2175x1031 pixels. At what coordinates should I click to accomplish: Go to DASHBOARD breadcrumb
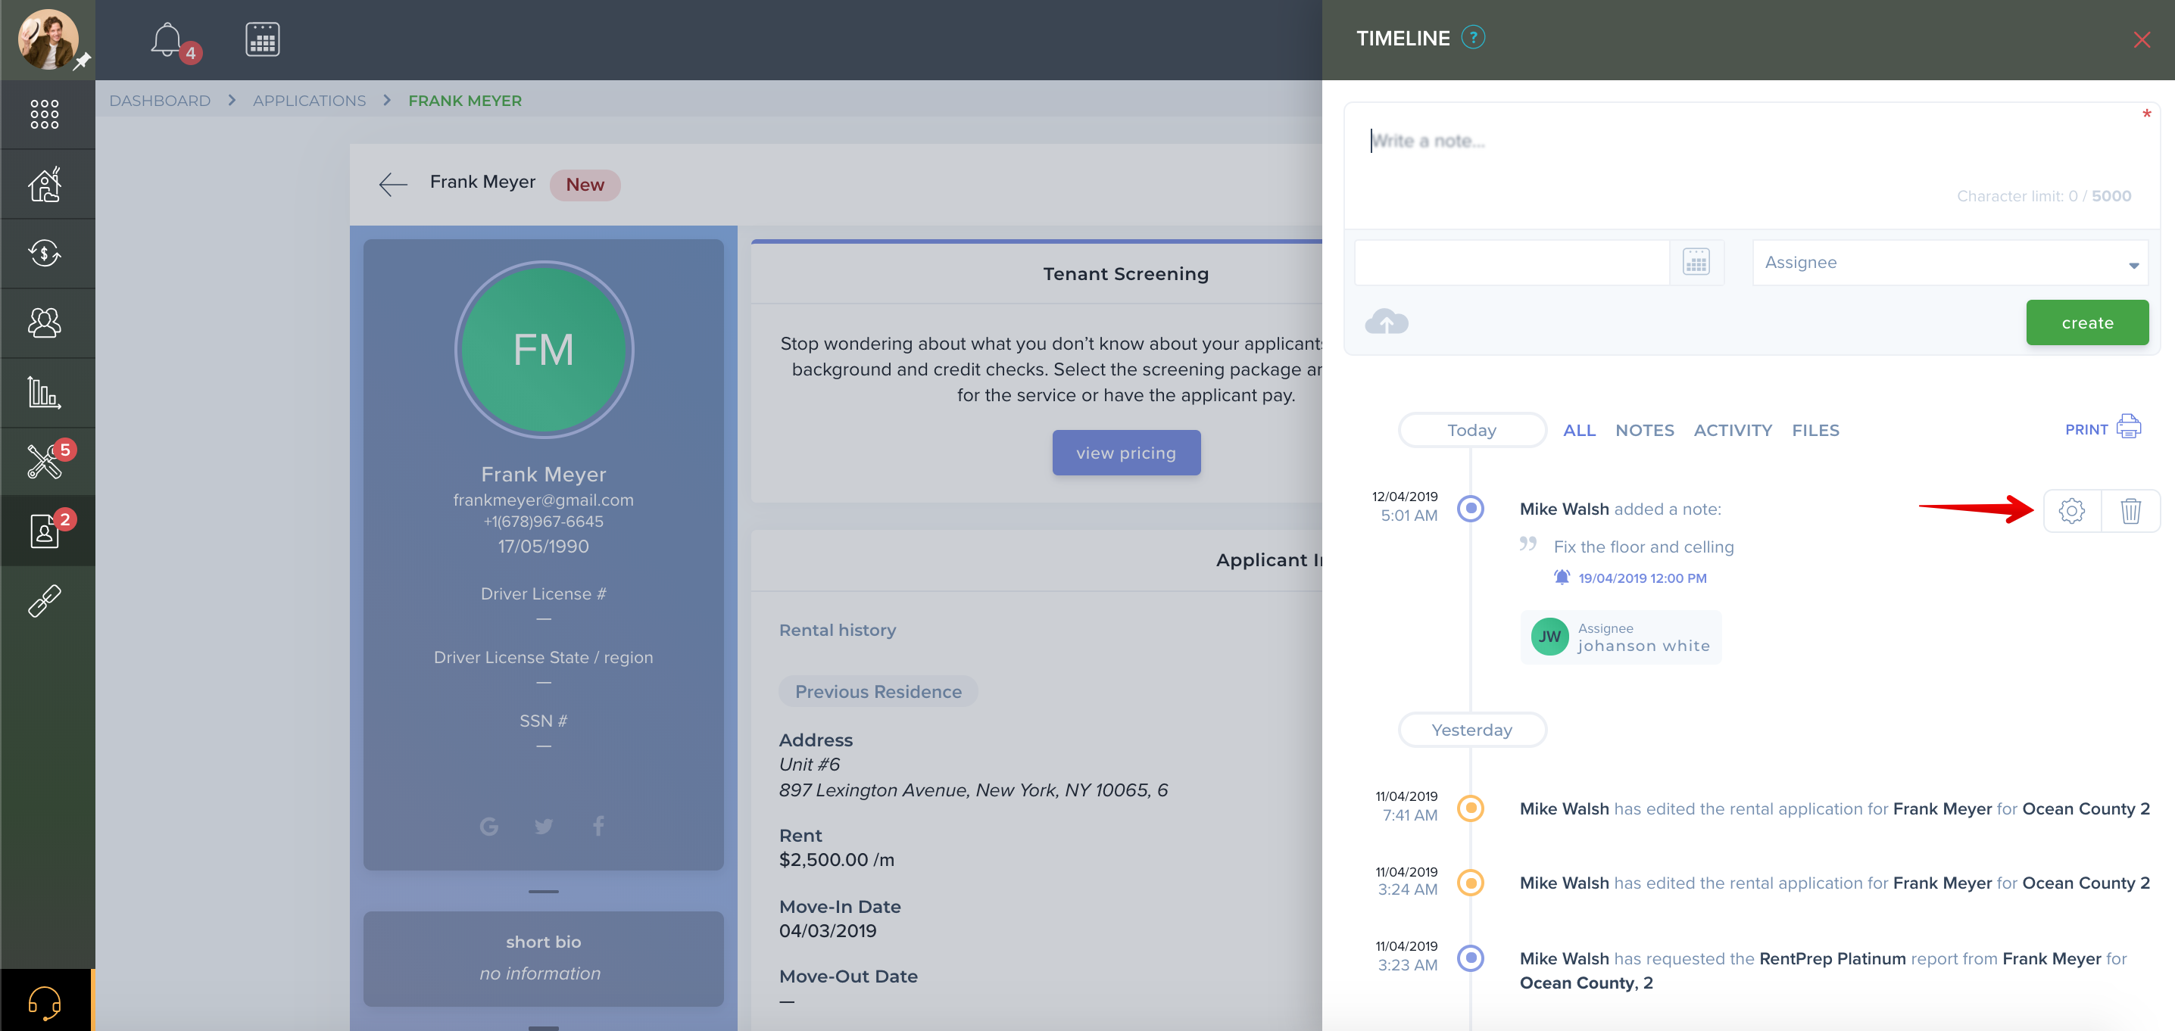coord(160,101)
